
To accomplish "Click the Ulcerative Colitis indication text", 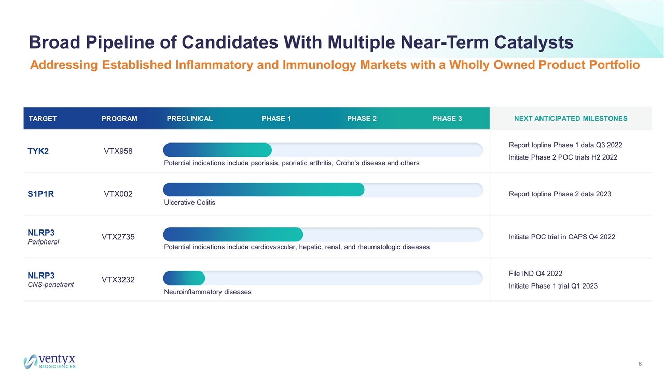I will point(189,203).
